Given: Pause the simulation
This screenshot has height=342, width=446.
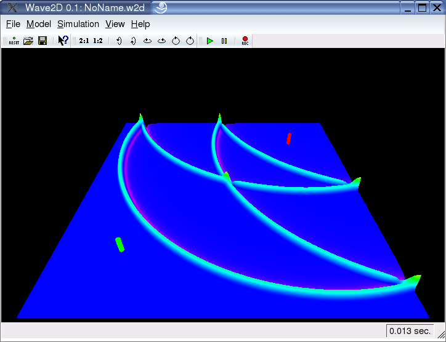Looking at the screenshot, I should (x=224, y=41).
